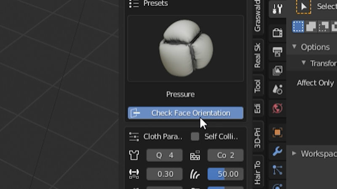
Task: Click Check Face Orientation button
Action: coord(186,113)
